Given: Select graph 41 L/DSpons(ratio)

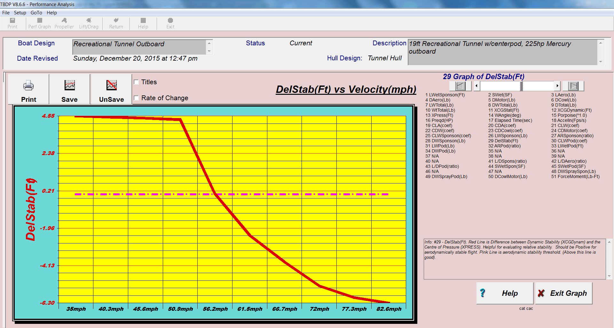Looking at the screenshot, I should coord(507,161).
